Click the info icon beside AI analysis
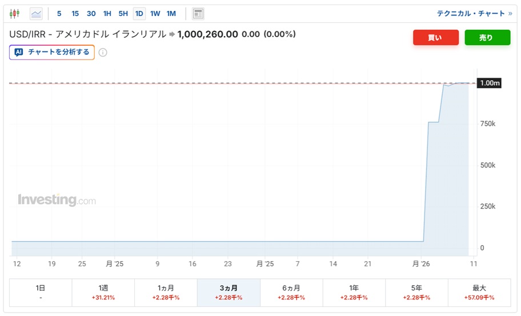The image size is (521, 316). (103, 53)
